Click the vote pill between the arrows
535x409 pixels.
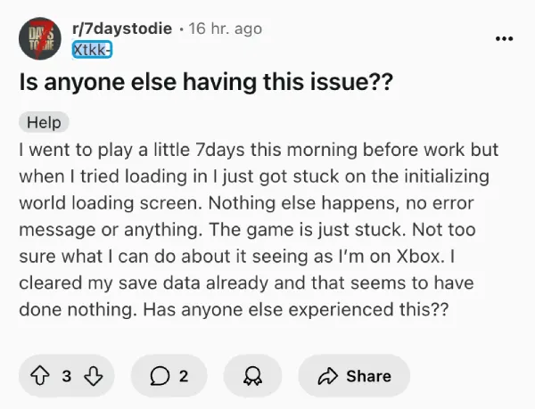click(x=67, y=376)
